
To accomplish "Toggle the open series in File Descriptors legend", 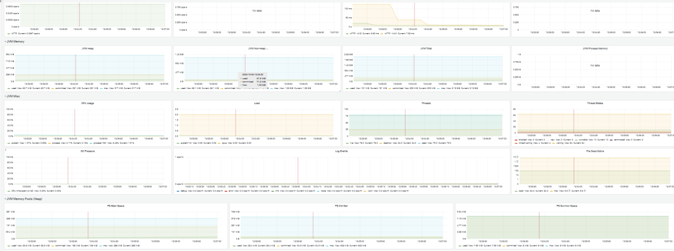I will tap(521, 191).
